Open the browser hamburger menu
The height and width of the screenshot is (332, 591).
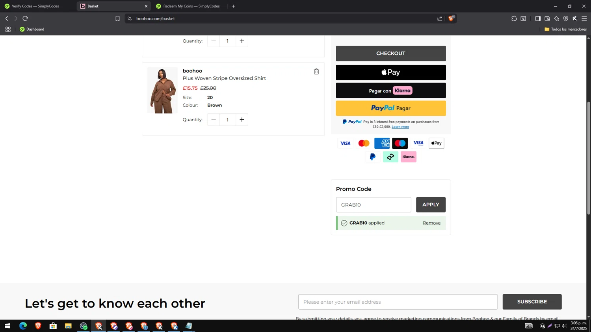[x=584, y=18]
